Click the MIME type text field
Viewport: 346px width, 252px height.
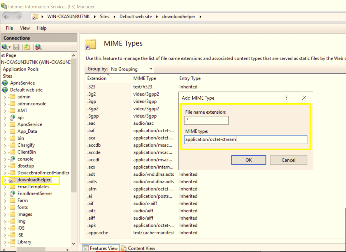click(x=245, y=140)
